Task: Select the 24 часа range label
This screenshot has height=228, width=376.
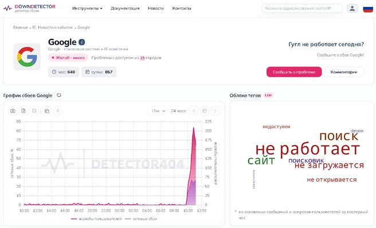Action: (178, 111)
